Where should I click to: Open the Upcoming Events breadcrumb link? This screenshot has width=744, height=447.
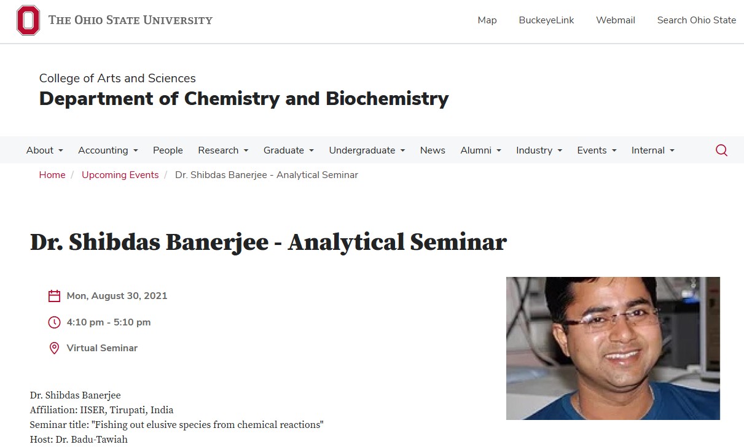point(120,175)
